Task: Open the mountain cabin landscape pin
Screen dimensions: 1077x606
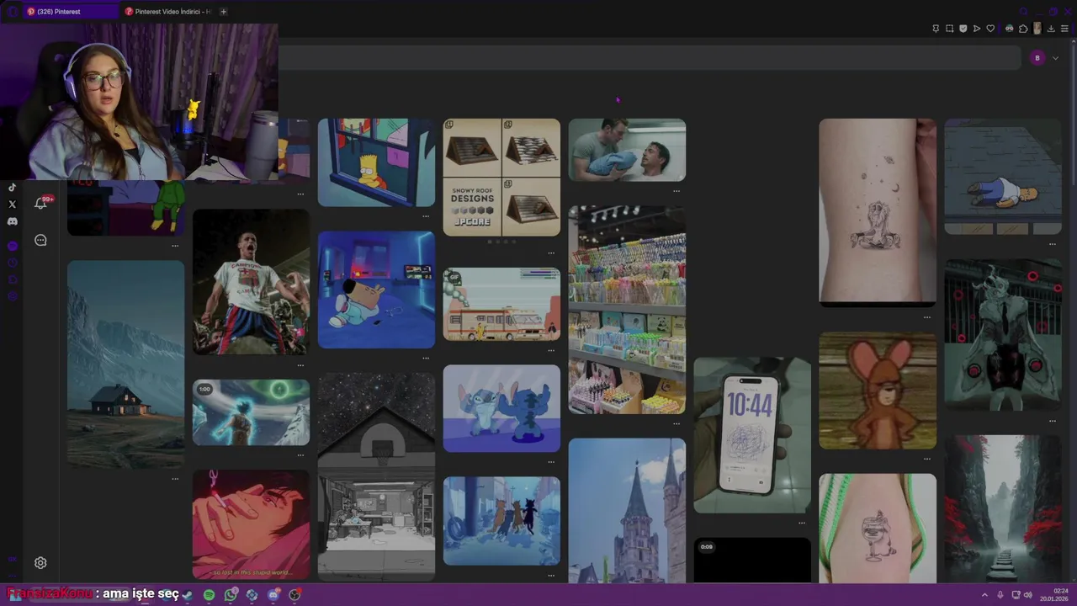Action: [125, 364]
